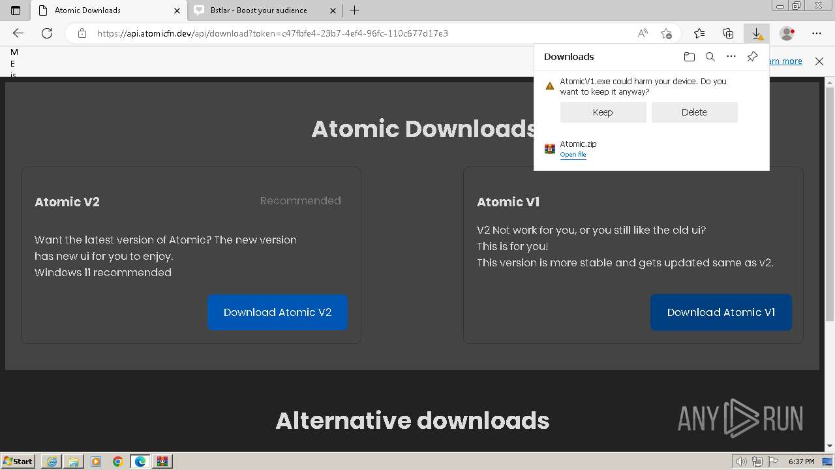Close the Bstlar tab

333,10
